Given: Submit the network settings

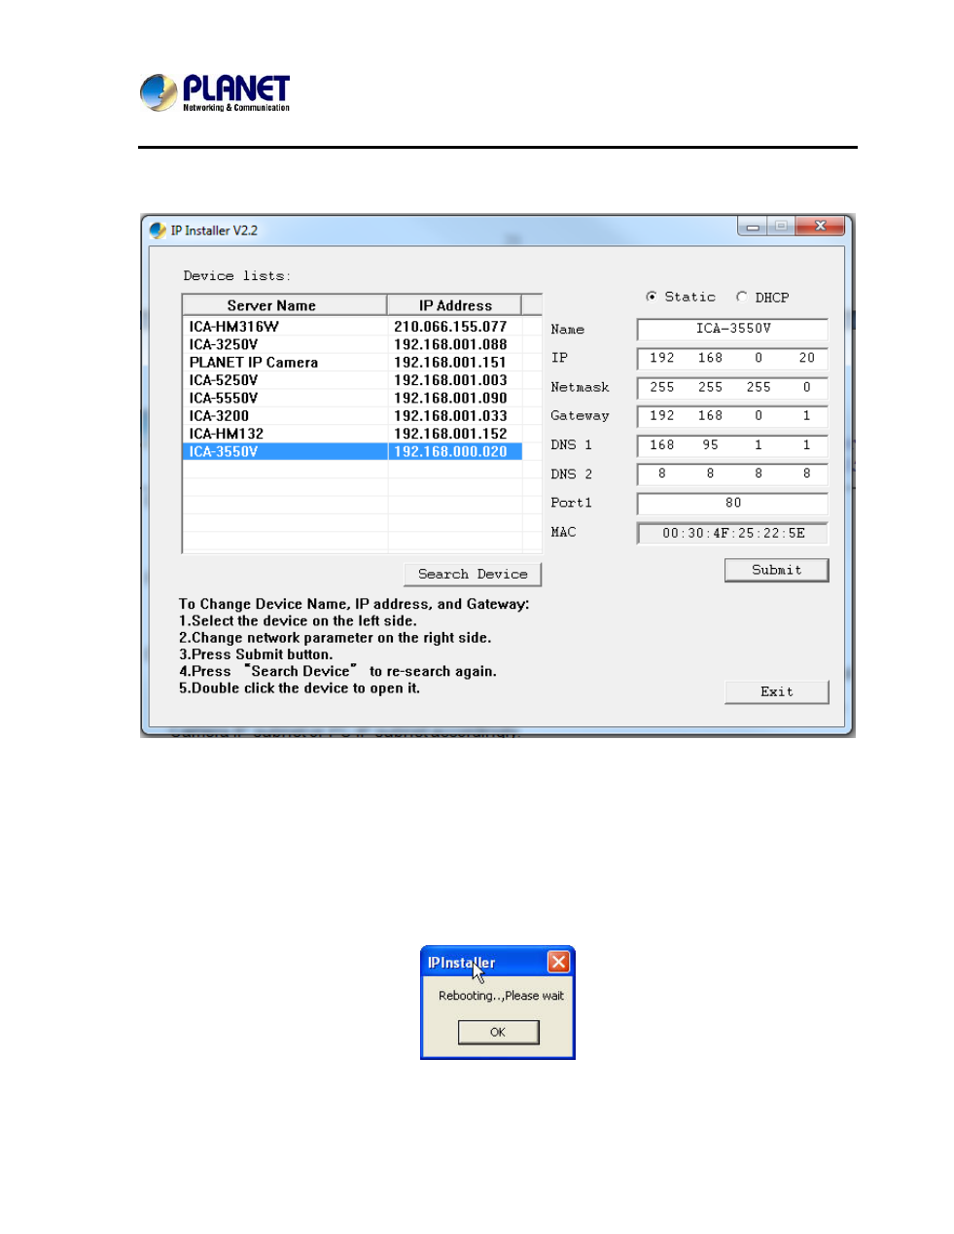Looking at the screenshot, I should coord(776,571).
